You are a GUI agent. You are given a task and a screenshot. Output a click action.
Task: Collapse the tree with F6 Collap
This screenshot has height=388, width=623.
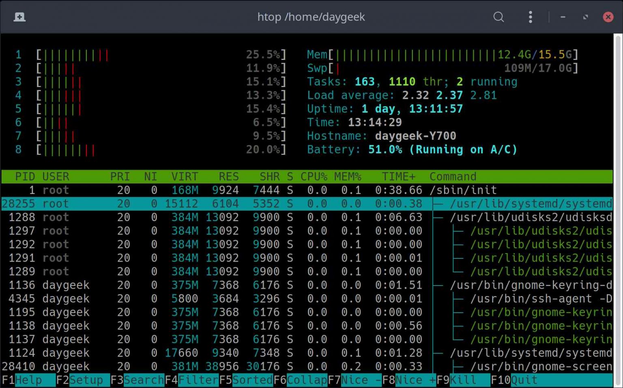[307, 380]
